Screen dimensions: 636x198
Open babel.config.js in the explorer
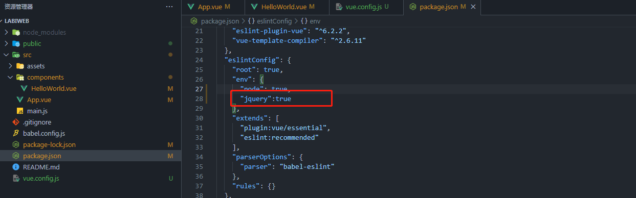44,133
